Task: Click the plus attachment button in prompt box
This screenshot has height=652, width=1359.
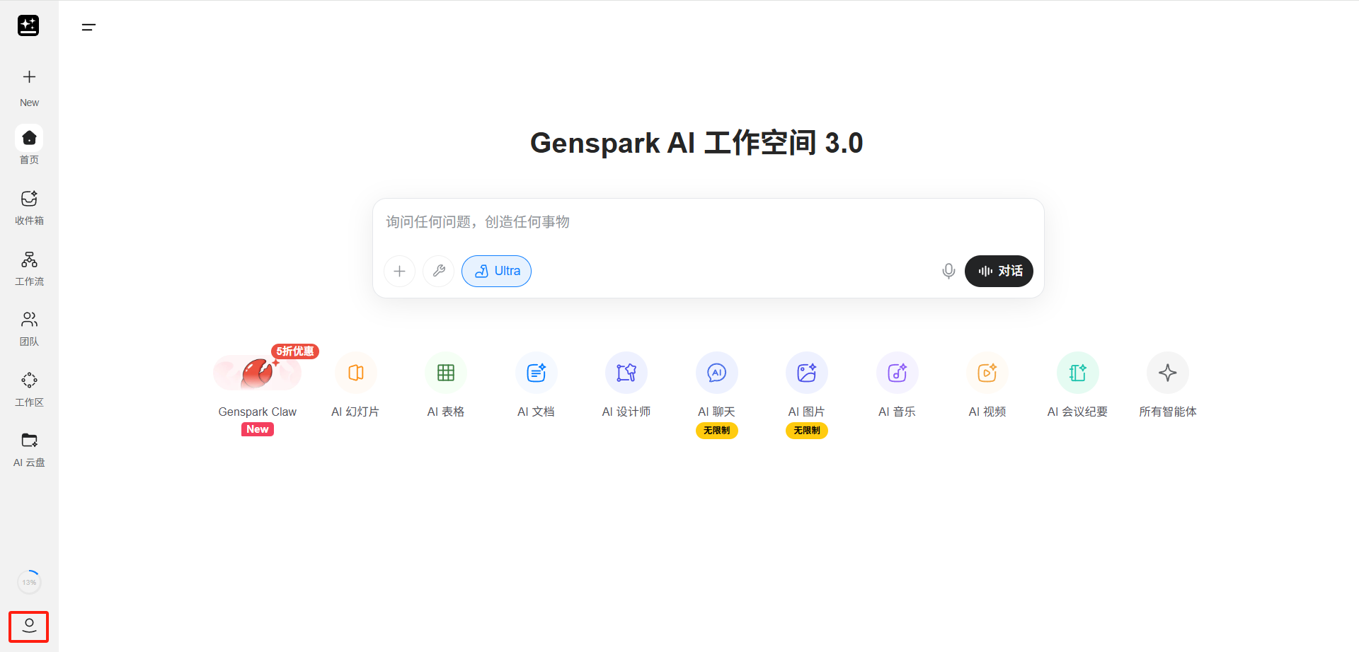Action: (x=399, y=271)
